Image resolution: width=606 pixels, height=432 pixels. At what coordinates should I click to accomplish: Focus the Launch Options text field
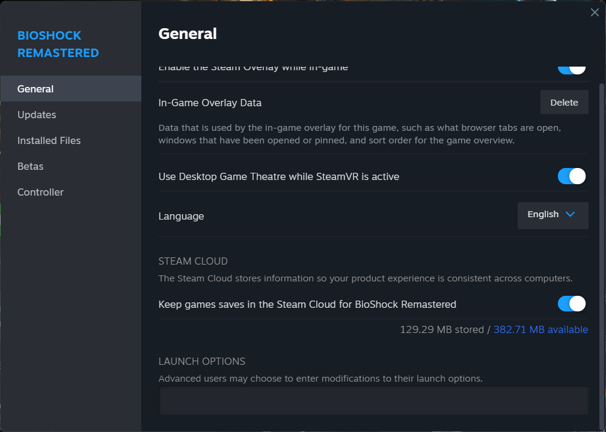pos(373,401)
